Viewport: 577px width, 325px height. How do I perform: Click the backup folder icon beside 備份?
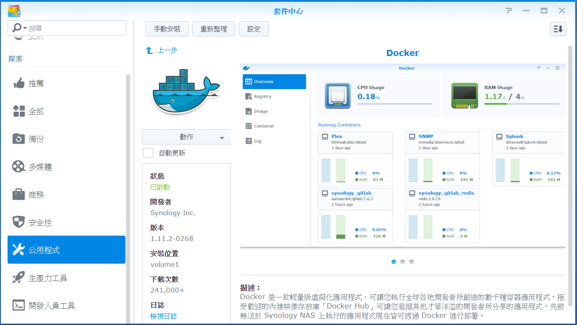19,139
